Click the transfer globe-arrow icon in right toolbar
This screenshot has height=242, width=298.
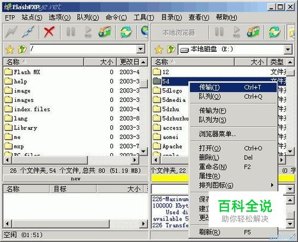pos(253,32)
